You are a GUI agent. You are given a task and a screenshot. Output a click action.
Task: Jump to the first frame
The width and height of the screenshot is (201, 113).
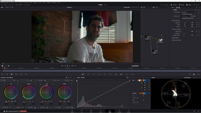coord(62,66)
